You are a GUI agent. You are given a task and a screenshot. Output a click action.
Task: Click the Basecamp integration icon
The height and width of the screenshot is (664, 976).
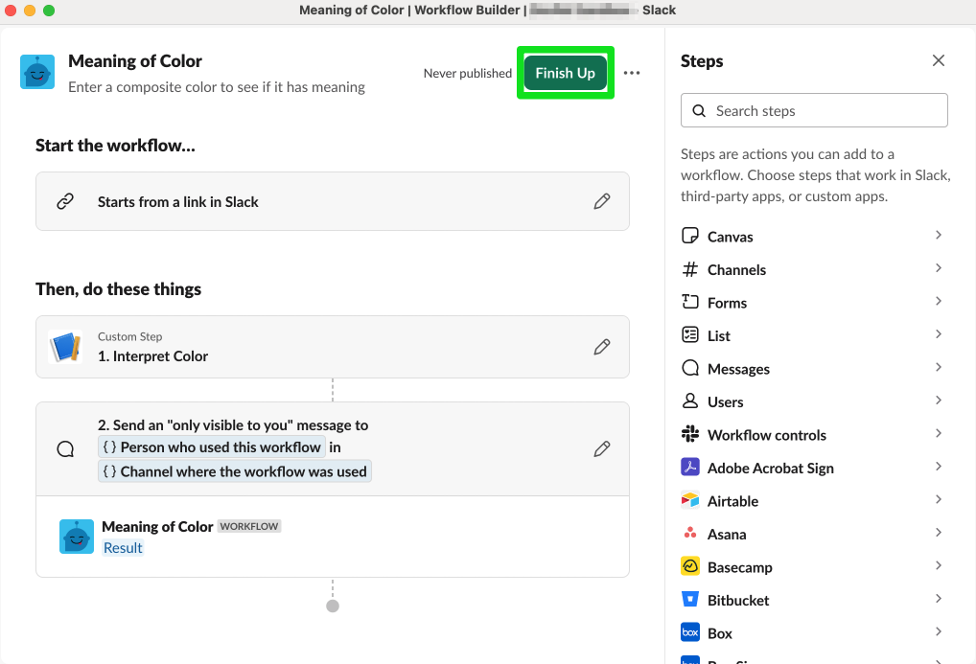690,566
